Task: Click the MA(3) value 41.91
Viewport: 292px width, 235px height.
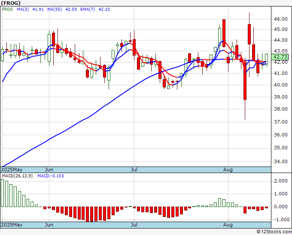Action: 38,9
